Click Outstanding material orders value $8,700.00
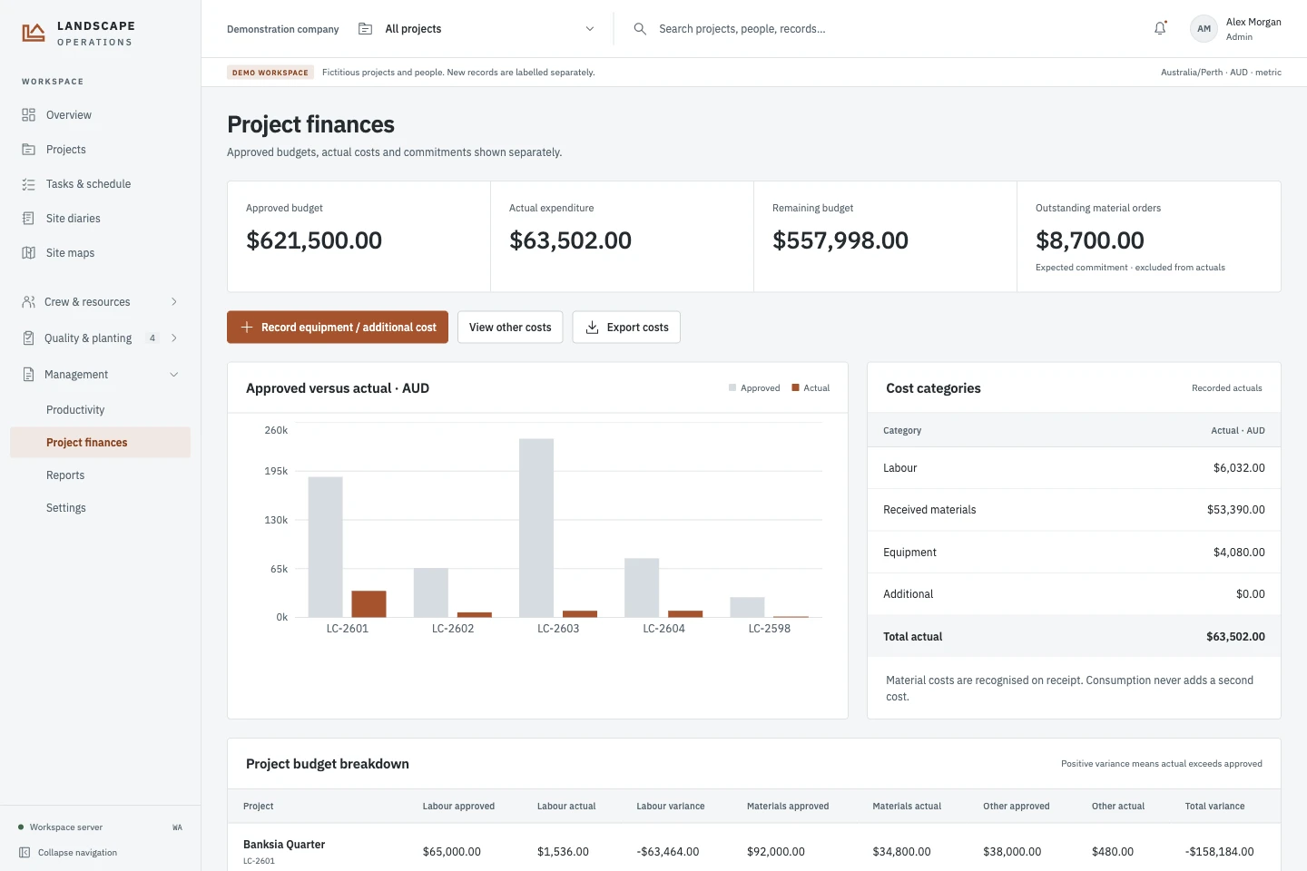Screen dimensions: 1307x871 1090,240
